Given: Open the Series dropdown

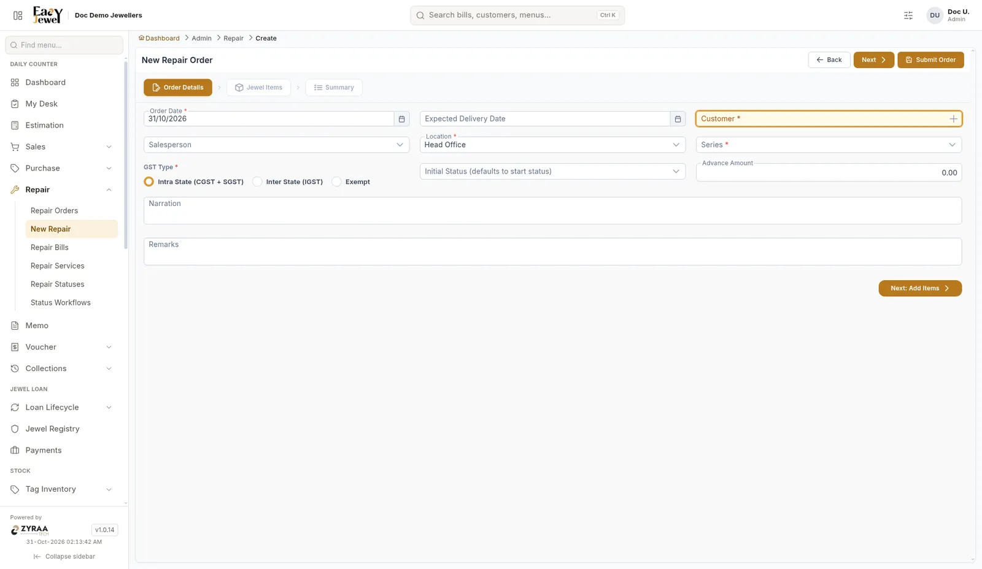Looking at the screenshot, I should pyautogui.click(x=829, y=145).
